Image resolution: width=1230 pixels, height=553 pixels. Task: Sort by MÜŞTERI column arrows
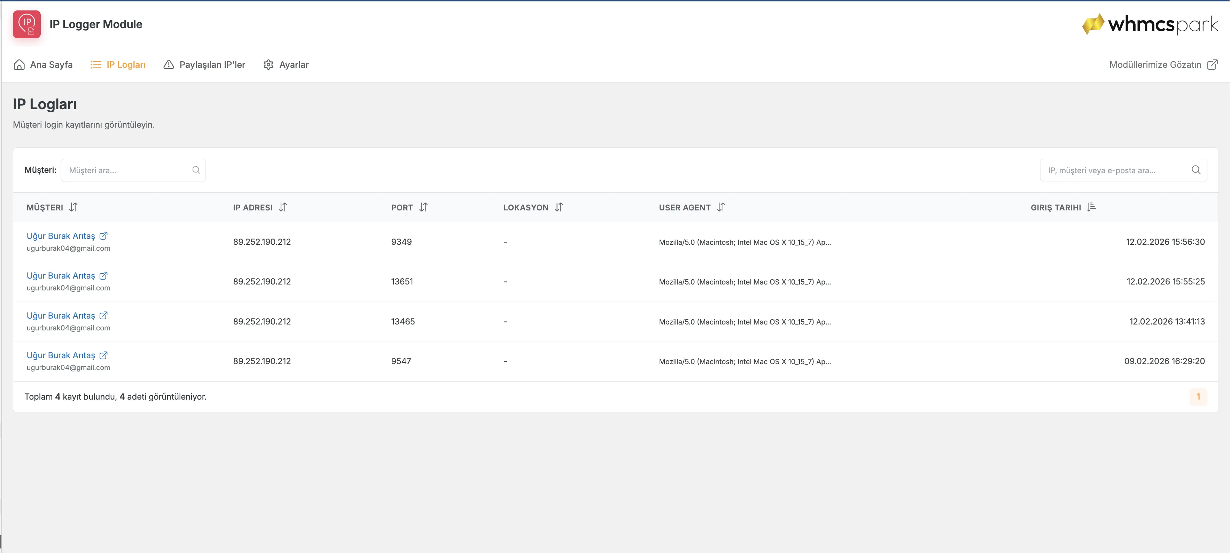pos(73,207)
